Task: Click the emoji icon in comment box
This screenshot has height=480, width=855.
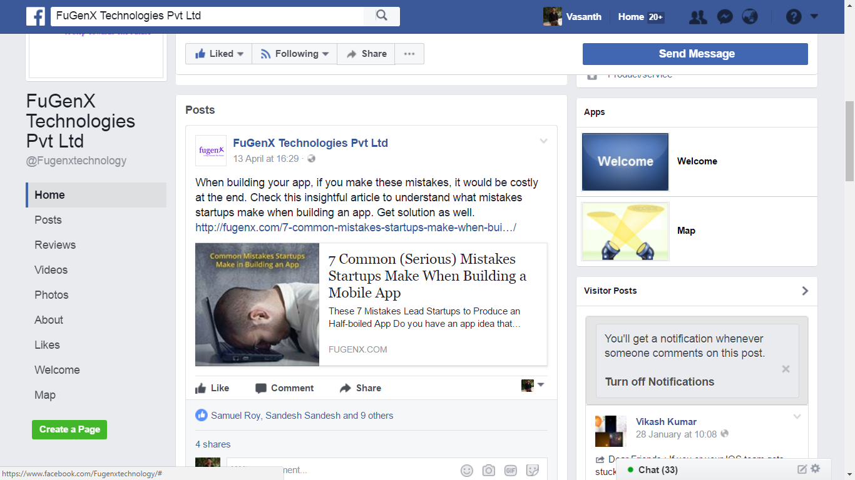Action: 467,470
